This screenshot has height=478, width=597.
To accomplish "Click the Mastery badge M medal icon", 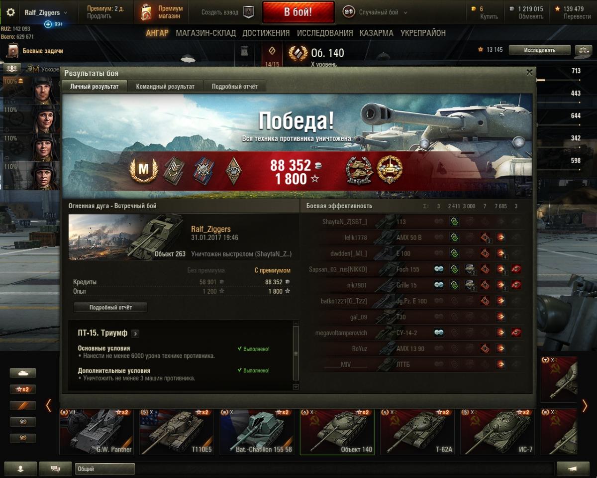I will tap(143, 170).
